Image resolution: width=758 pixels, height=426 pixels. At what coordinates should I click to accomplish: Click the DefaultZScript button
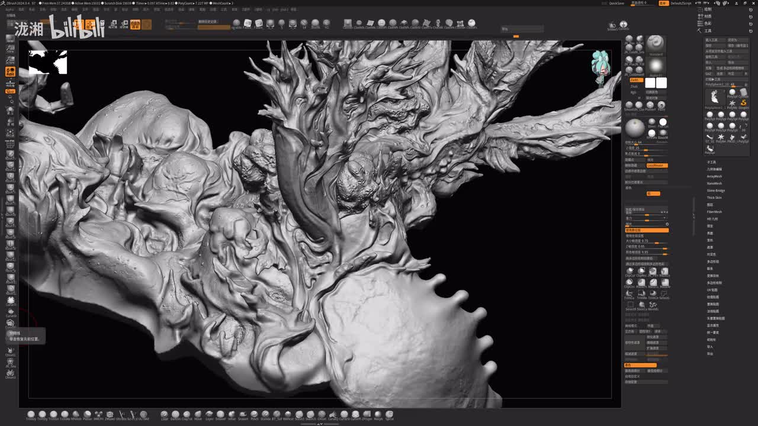(681, 3)
